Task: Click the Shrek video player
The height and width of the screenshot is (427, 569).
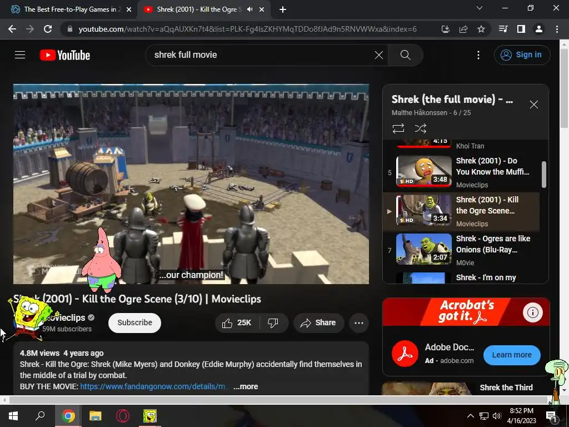Action: 191,184
